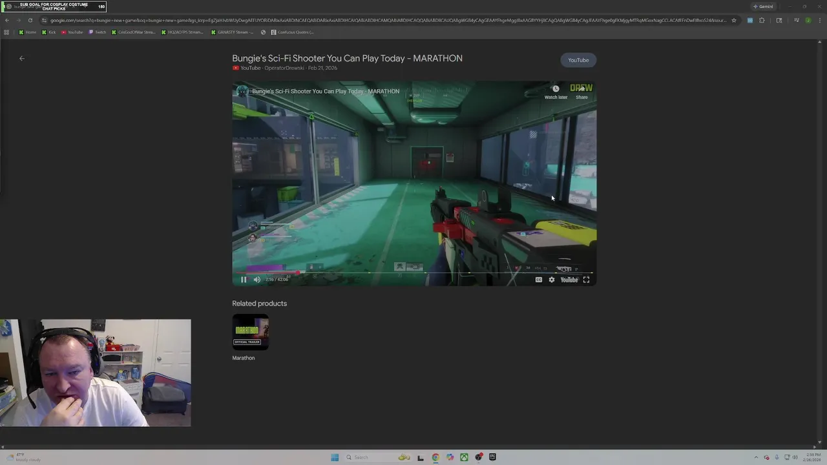
Task: Open Epic Games Launcher from the taskbar
Action: (492, 457)
